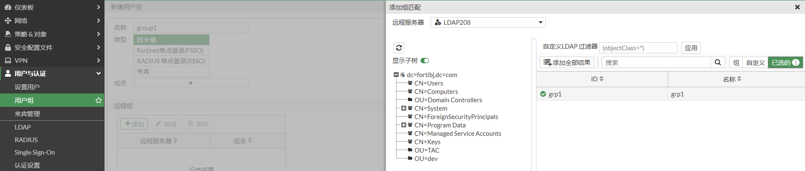
Task: Click the ID column sort icon
Action: [x=601, y=79]
